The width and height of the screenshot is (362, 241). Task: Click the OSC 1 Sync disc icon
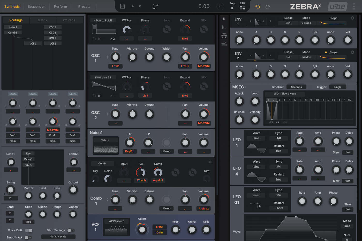pos(167,30)
